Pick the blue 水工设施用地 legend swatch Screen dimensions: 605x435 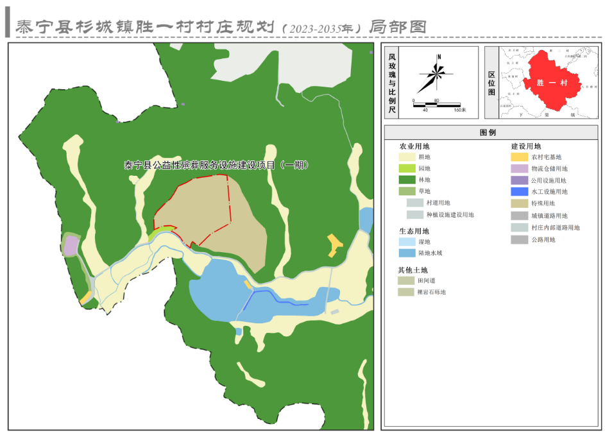pos(519,191)
